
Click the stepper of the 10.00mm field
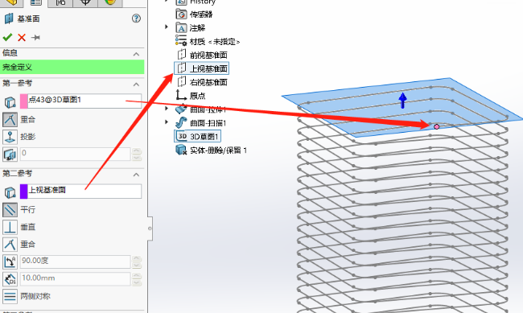[137, 279]
